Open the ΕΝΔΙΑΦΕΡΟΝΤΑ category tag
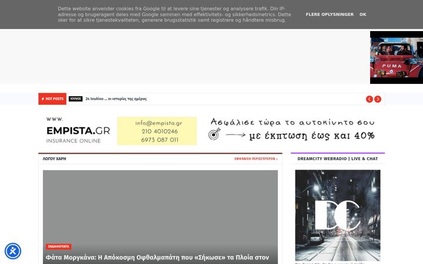 (x=59, y=246)
